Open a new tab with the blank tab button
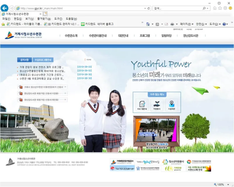The image size is (234, 187). coord(45,14)
